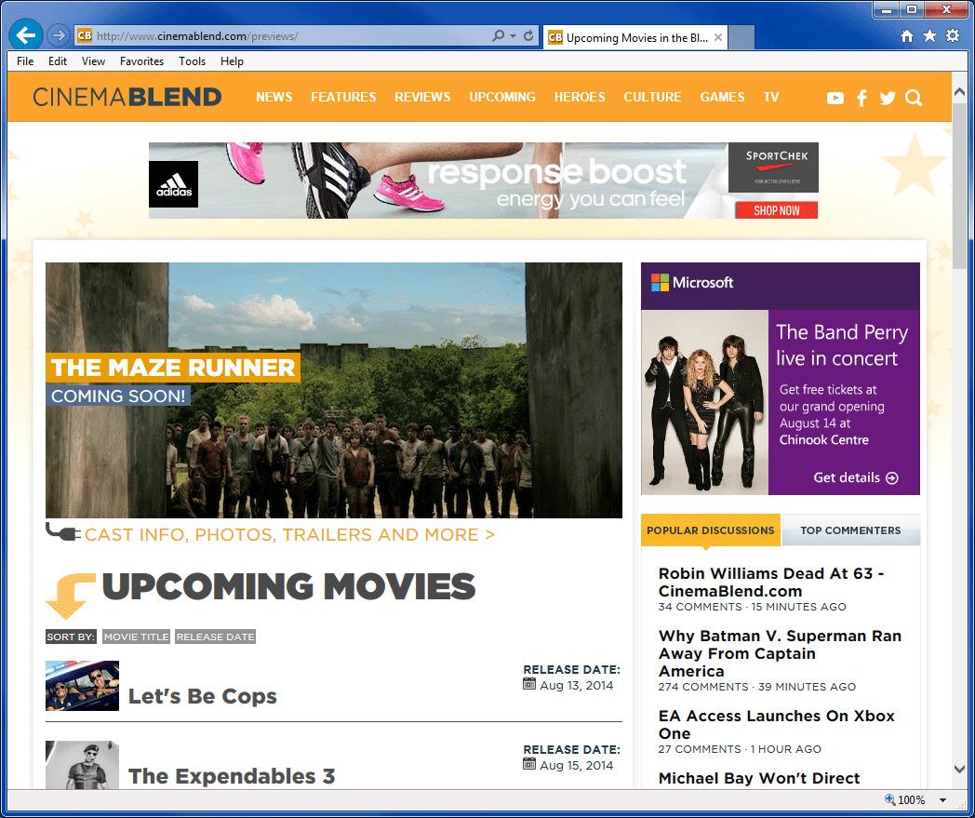Screen dimensions: 975x818
Task: Open the browser Home icon
Action: point(907,36)
